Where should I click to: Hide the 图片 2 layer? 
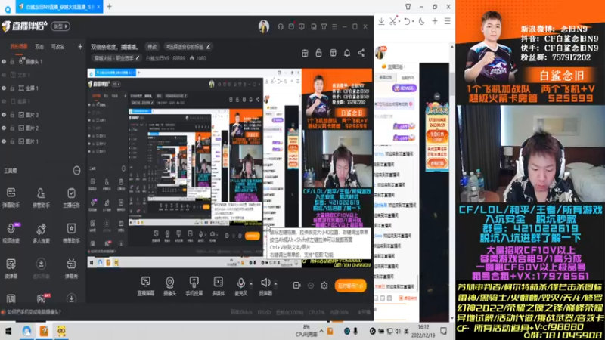4,128
